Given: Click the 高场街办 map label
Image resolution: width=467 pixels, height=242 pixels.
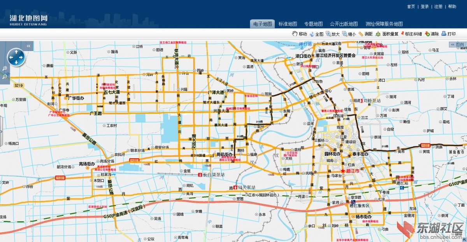Looking at the screenshot, I should point(87,164).
